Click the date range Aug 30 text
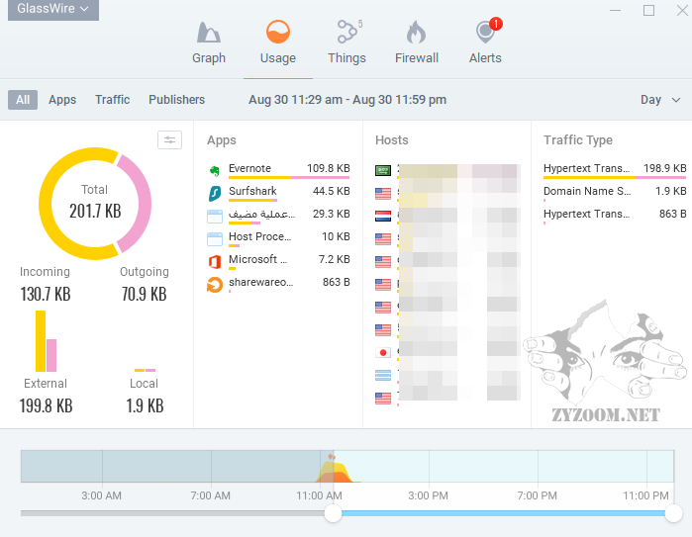Viewport: 692px width, 537px height. click(x=347, y=100)
